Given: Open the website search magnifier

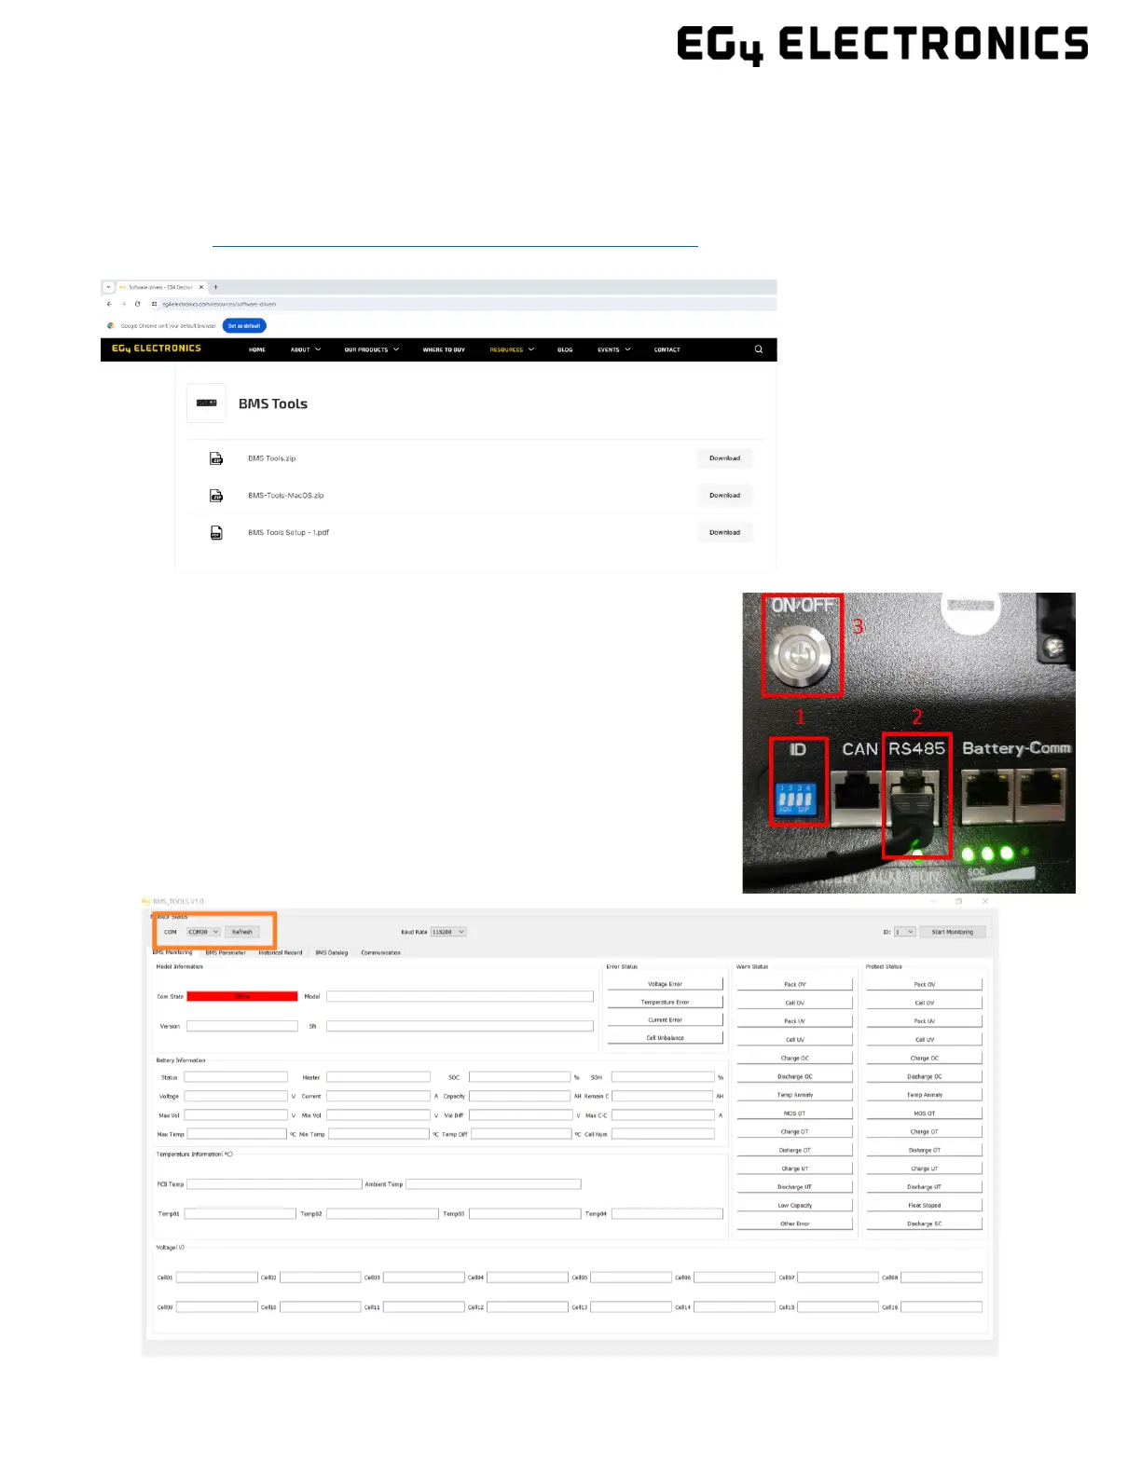Looking at the screenshot, I should tap(759, 349).
